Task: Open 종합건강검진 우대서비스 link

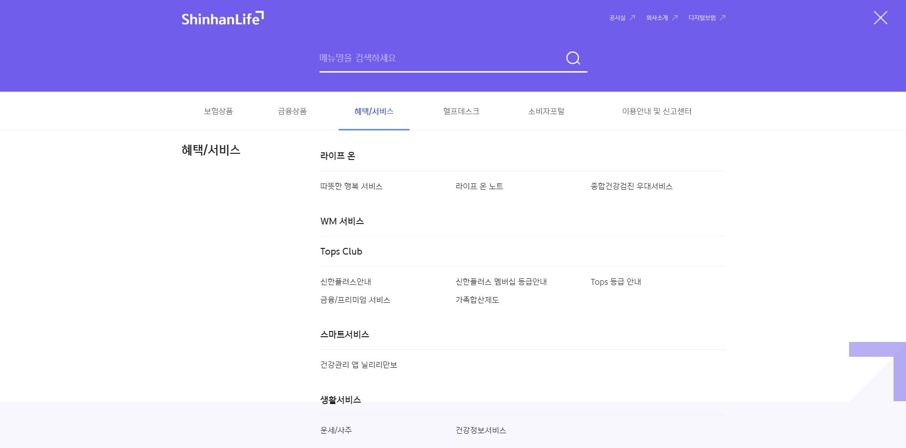Action: click(631, 186)
